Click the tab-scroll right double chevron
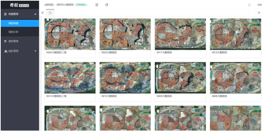262x132 pixels. (259, 13)
